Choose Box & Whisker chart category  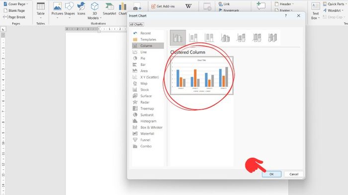(x=148, y=127)
